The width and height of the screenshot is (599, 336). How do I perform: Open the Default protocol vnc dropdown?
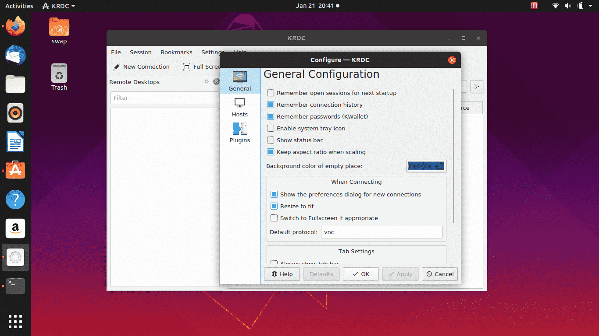382,232
